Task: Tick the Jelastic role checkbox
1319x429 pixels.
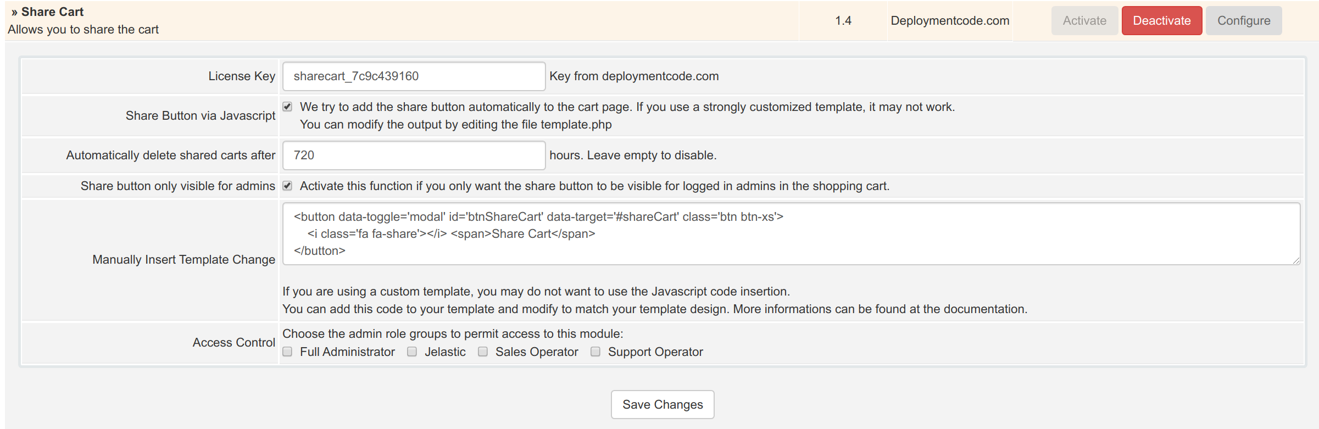Action: coord(412,352)
